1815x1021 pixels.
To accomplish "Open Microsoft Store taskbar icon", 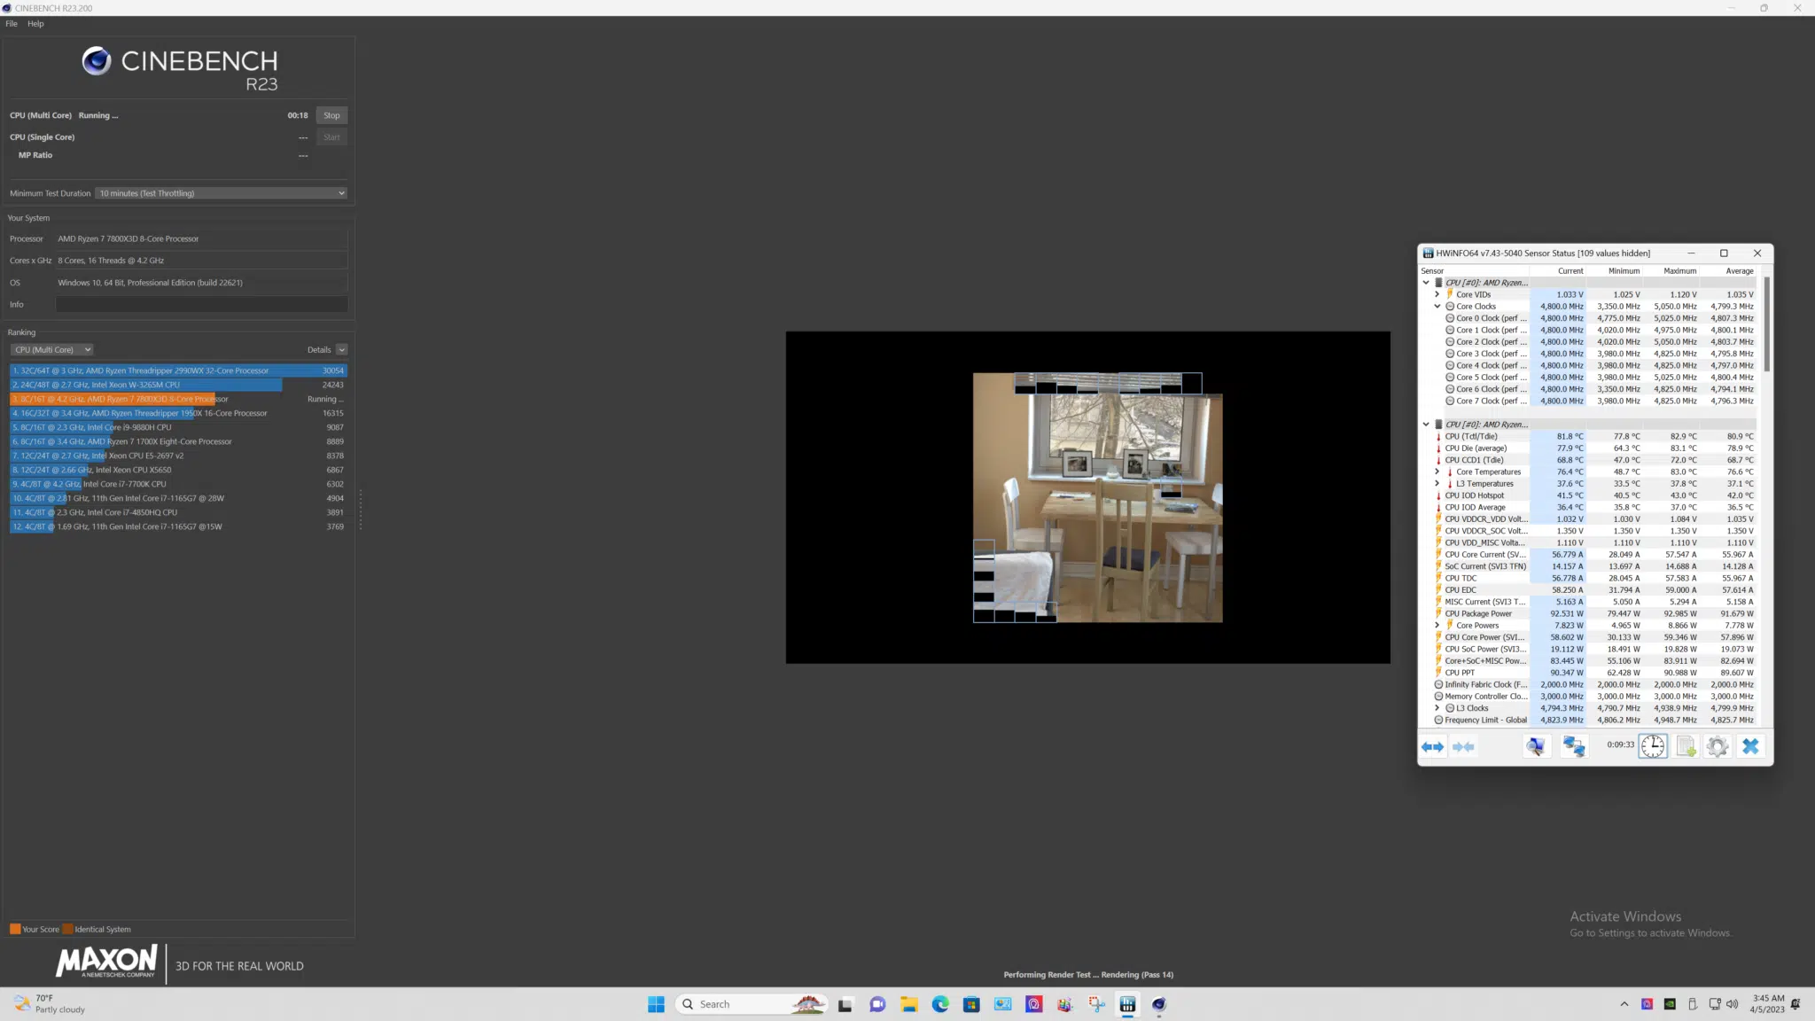I will coord(971,1004).
